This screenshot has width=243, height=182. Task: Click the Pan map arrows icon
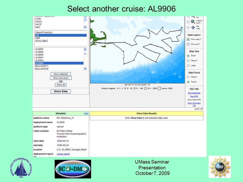(193, 28)
